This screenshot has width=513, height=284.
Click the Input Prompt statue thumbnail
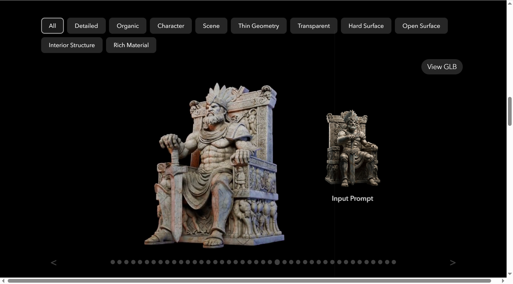click(352, 149)
